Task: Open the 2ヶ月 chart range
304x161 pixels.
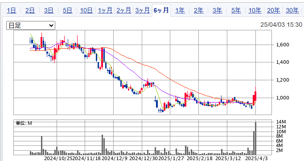Action: pos(123,10)
